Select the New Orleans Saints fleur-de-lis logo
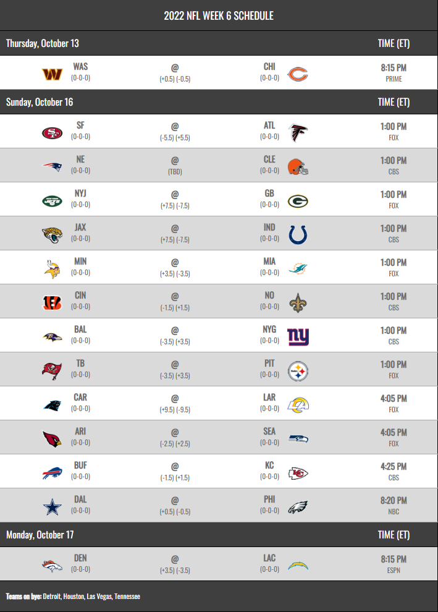Image resolution: width=438 pixels, height=612 pixels. click(298, 303)
